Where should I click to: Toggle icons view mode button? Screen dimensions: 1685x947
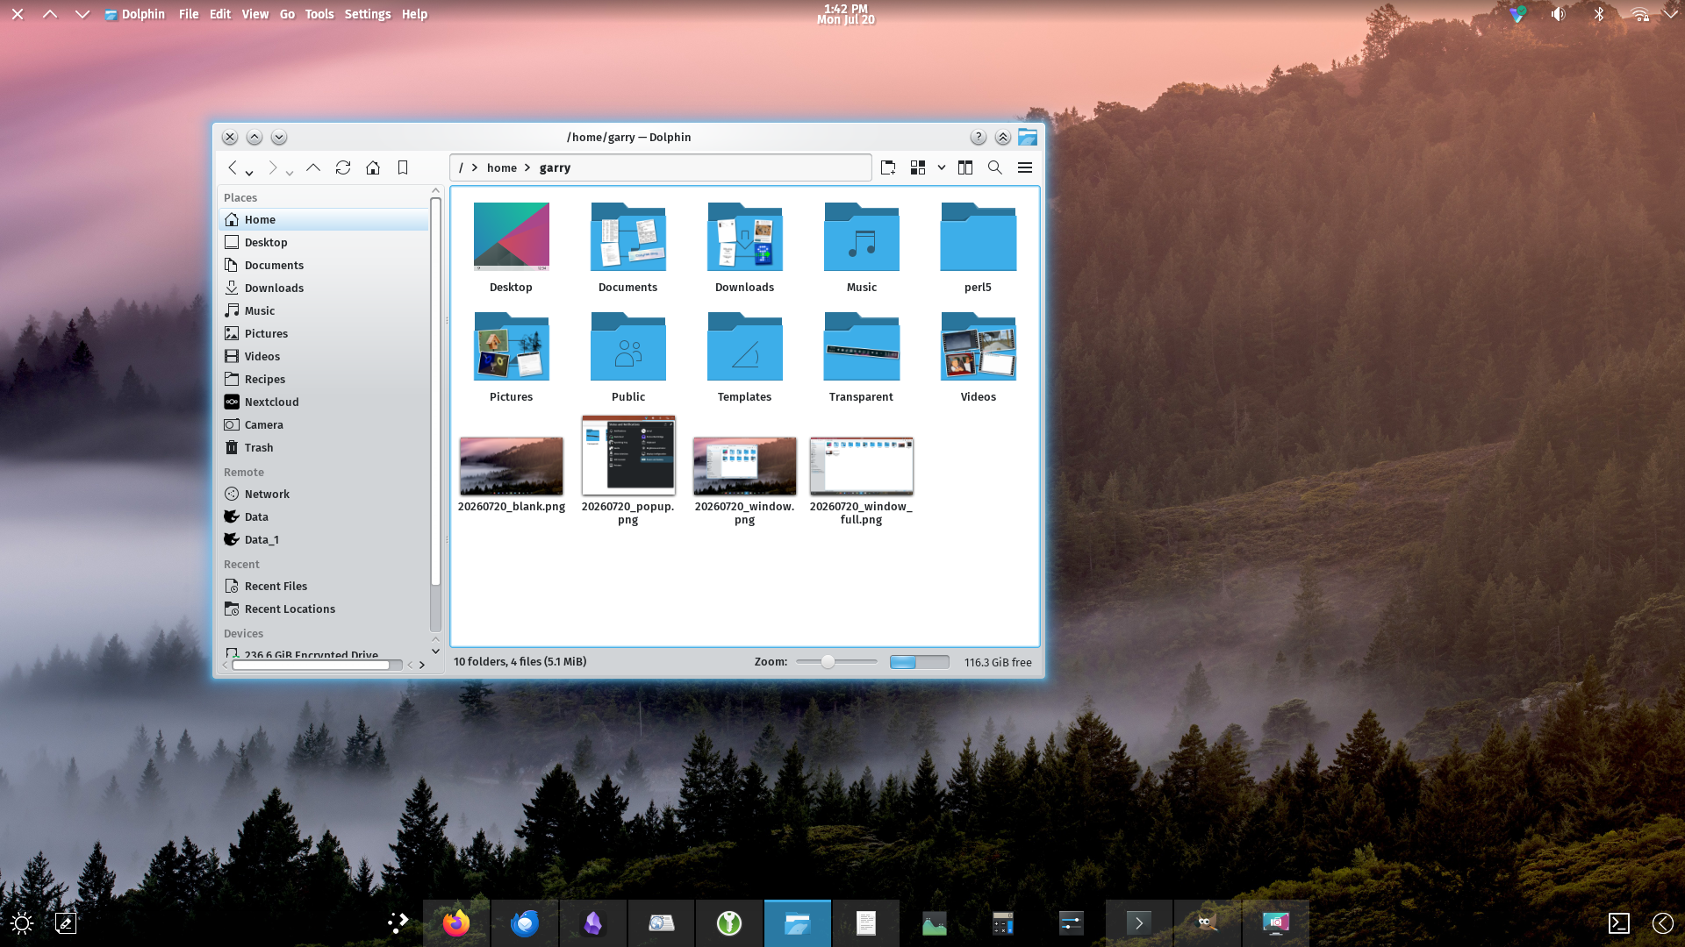point(918,167)
